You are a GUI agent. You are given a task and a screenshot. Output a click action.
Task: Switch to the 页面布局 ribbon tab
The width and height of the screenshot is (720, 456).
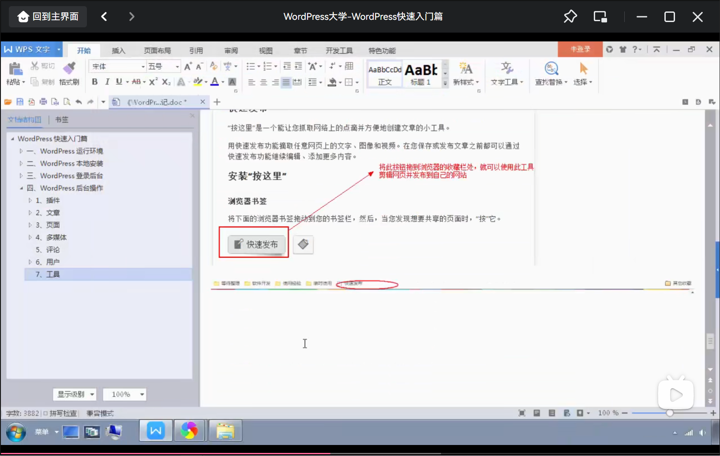[x=157, y=51]
